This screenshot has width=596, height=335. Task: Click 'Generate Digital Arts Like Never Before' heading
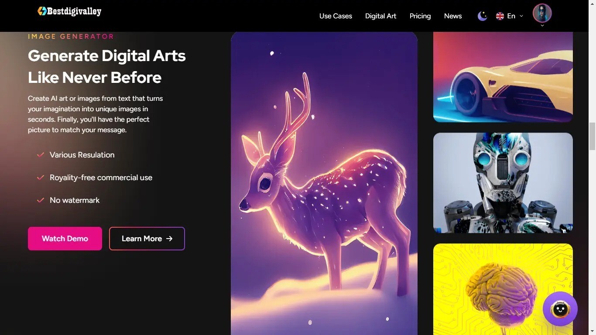click(107, 66)
